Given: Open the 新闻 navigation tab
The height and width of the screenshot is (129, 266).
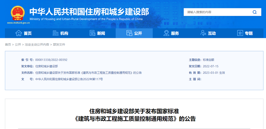Looking at the screenshot, I should pos(97,33).
